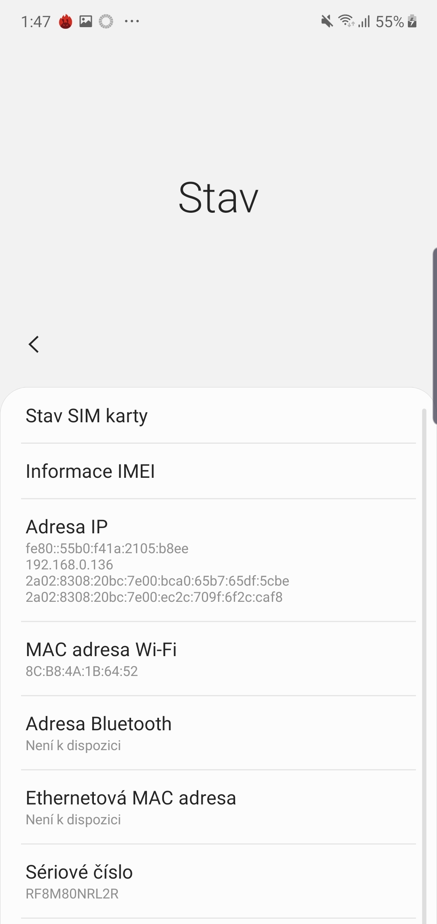Tap the muted sound status icon
The width and height of the screenshot is (437, 924).
[327, 21]
